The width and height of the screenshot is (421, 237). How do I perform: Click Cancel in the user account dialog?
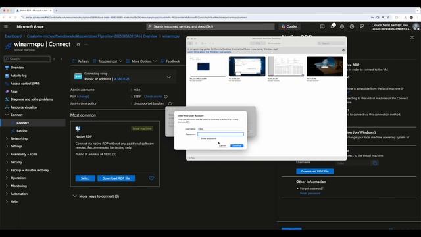[x=222, y=145]
